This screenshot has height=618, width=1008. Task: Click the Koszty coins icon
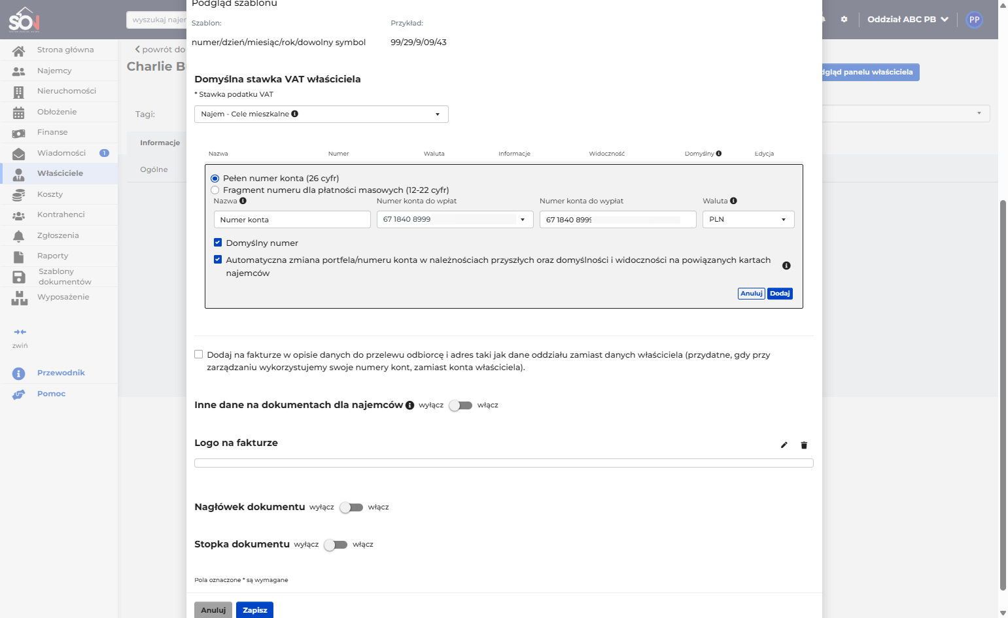point(18,195)
